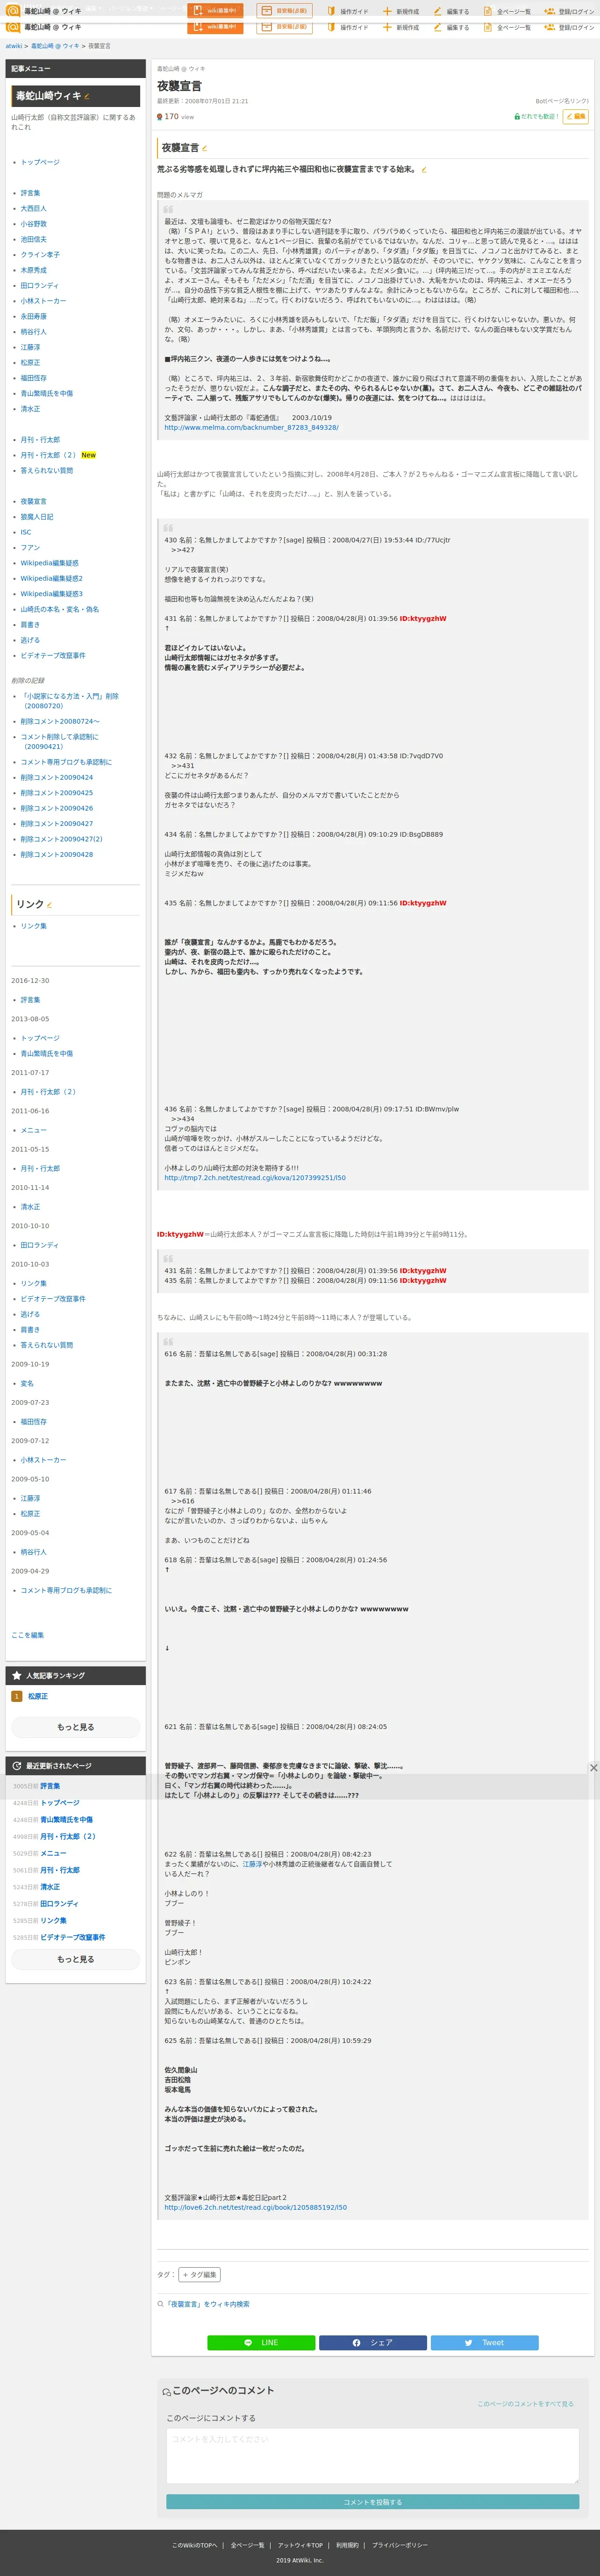Open アットウィキTOP footer link
The width and height of the screenshot is (600, 2576).
[300, 2545]
